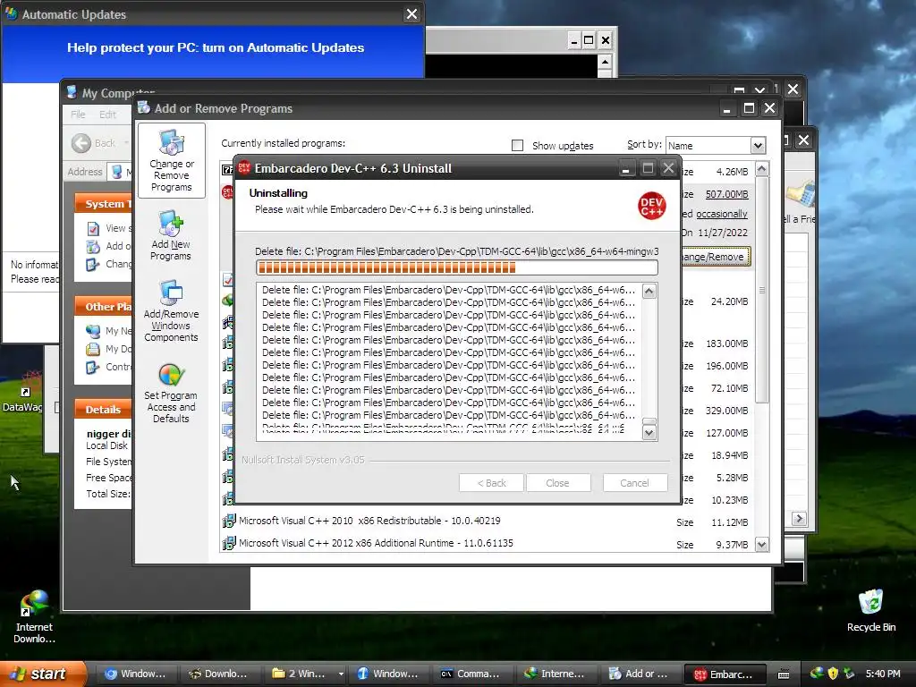Open the Sort by Name dropdown
Viewport: 916px width, 687px height.
click(x=758, y=146)
